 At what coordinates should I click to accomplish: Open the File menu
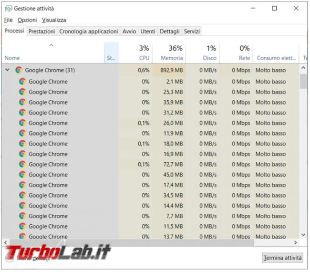(8, 20)
